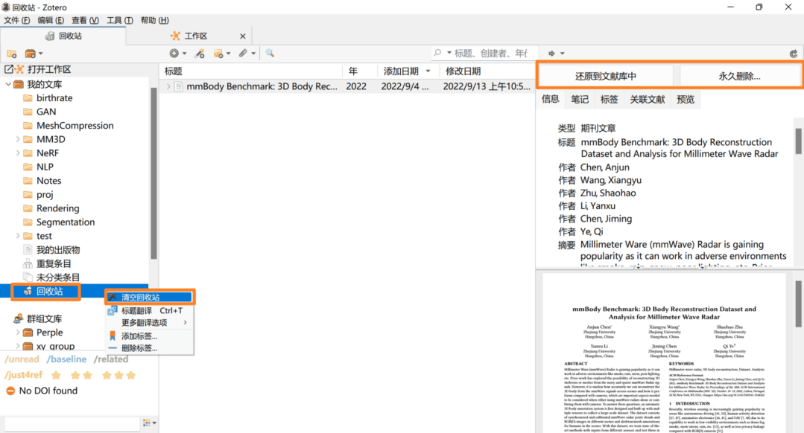804x433 pixels.
Task: Switch to the 笔记 tab
Action: coord(580,99)
